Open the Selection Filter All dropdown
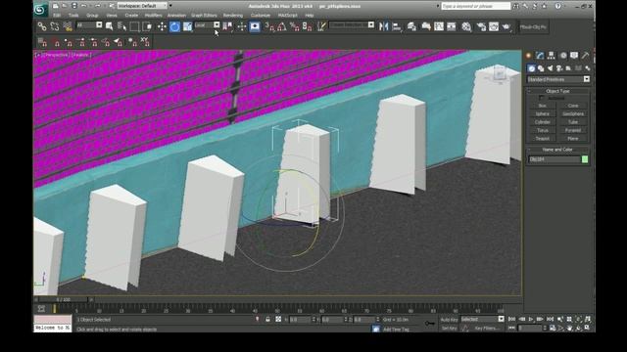This screenshot has height=352, width=627. click(89, 25)
